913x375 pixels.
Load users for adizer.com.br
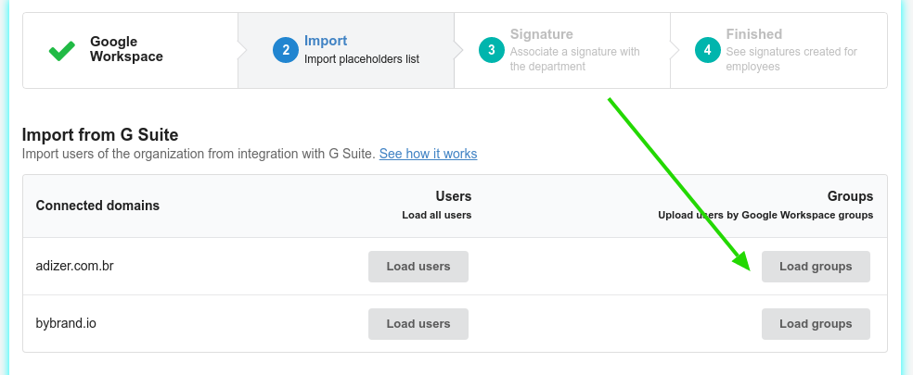click(x=418, y=267)
